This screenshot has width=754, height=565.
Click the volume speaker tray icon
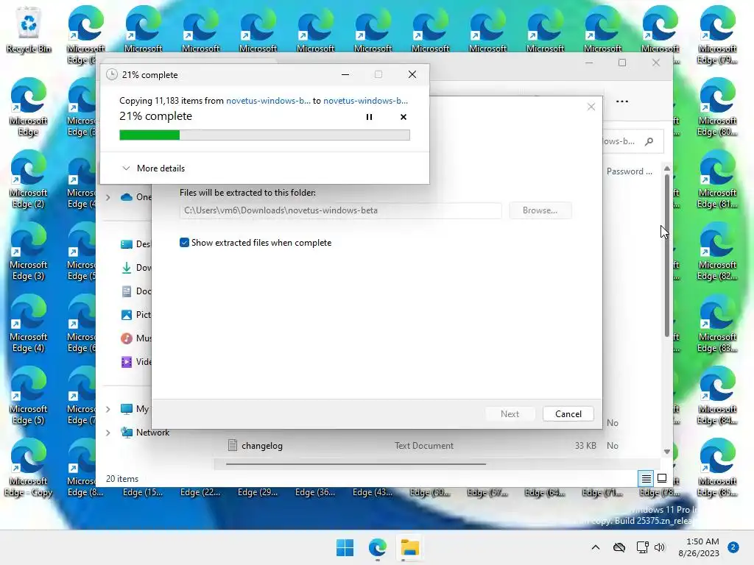[660, 547]
